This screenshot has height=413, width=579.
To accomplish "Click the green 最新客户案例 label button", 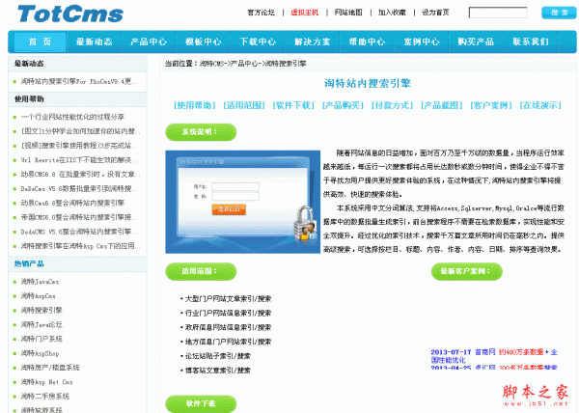I will [467, 271].
